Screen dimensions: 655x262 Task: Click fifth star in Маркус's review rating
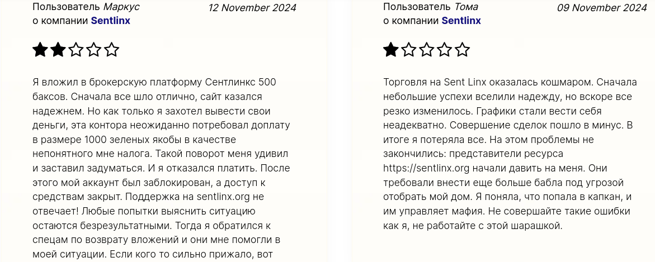(112, 50)
